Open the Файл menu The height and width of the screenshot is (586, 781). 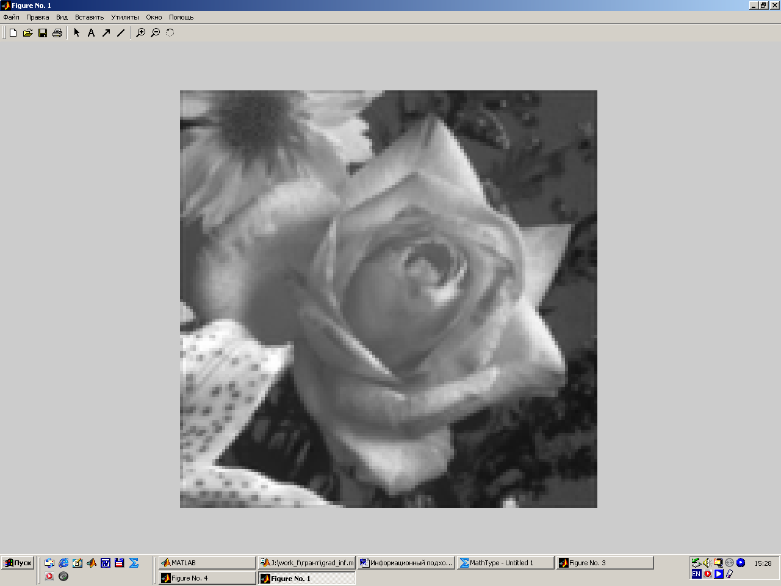pos(11,17)
